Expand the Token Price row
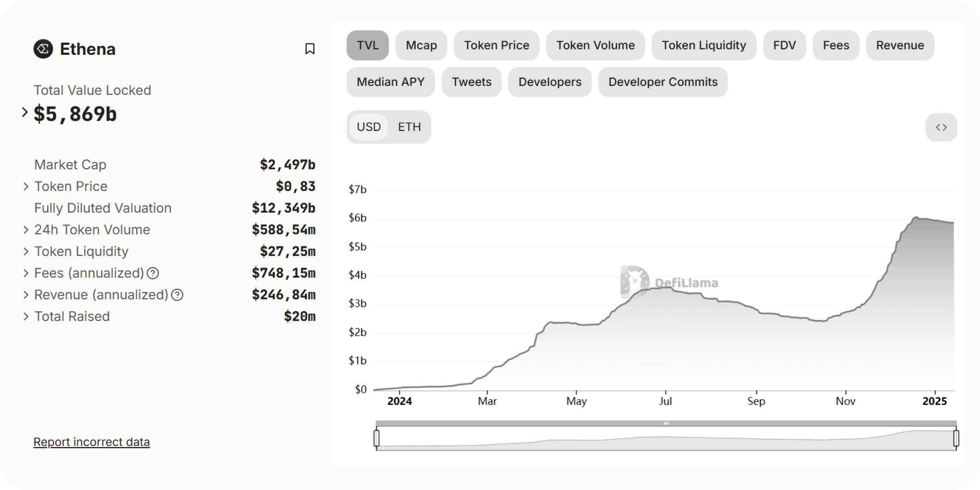The image size is (980, 490). pos(26,187)
